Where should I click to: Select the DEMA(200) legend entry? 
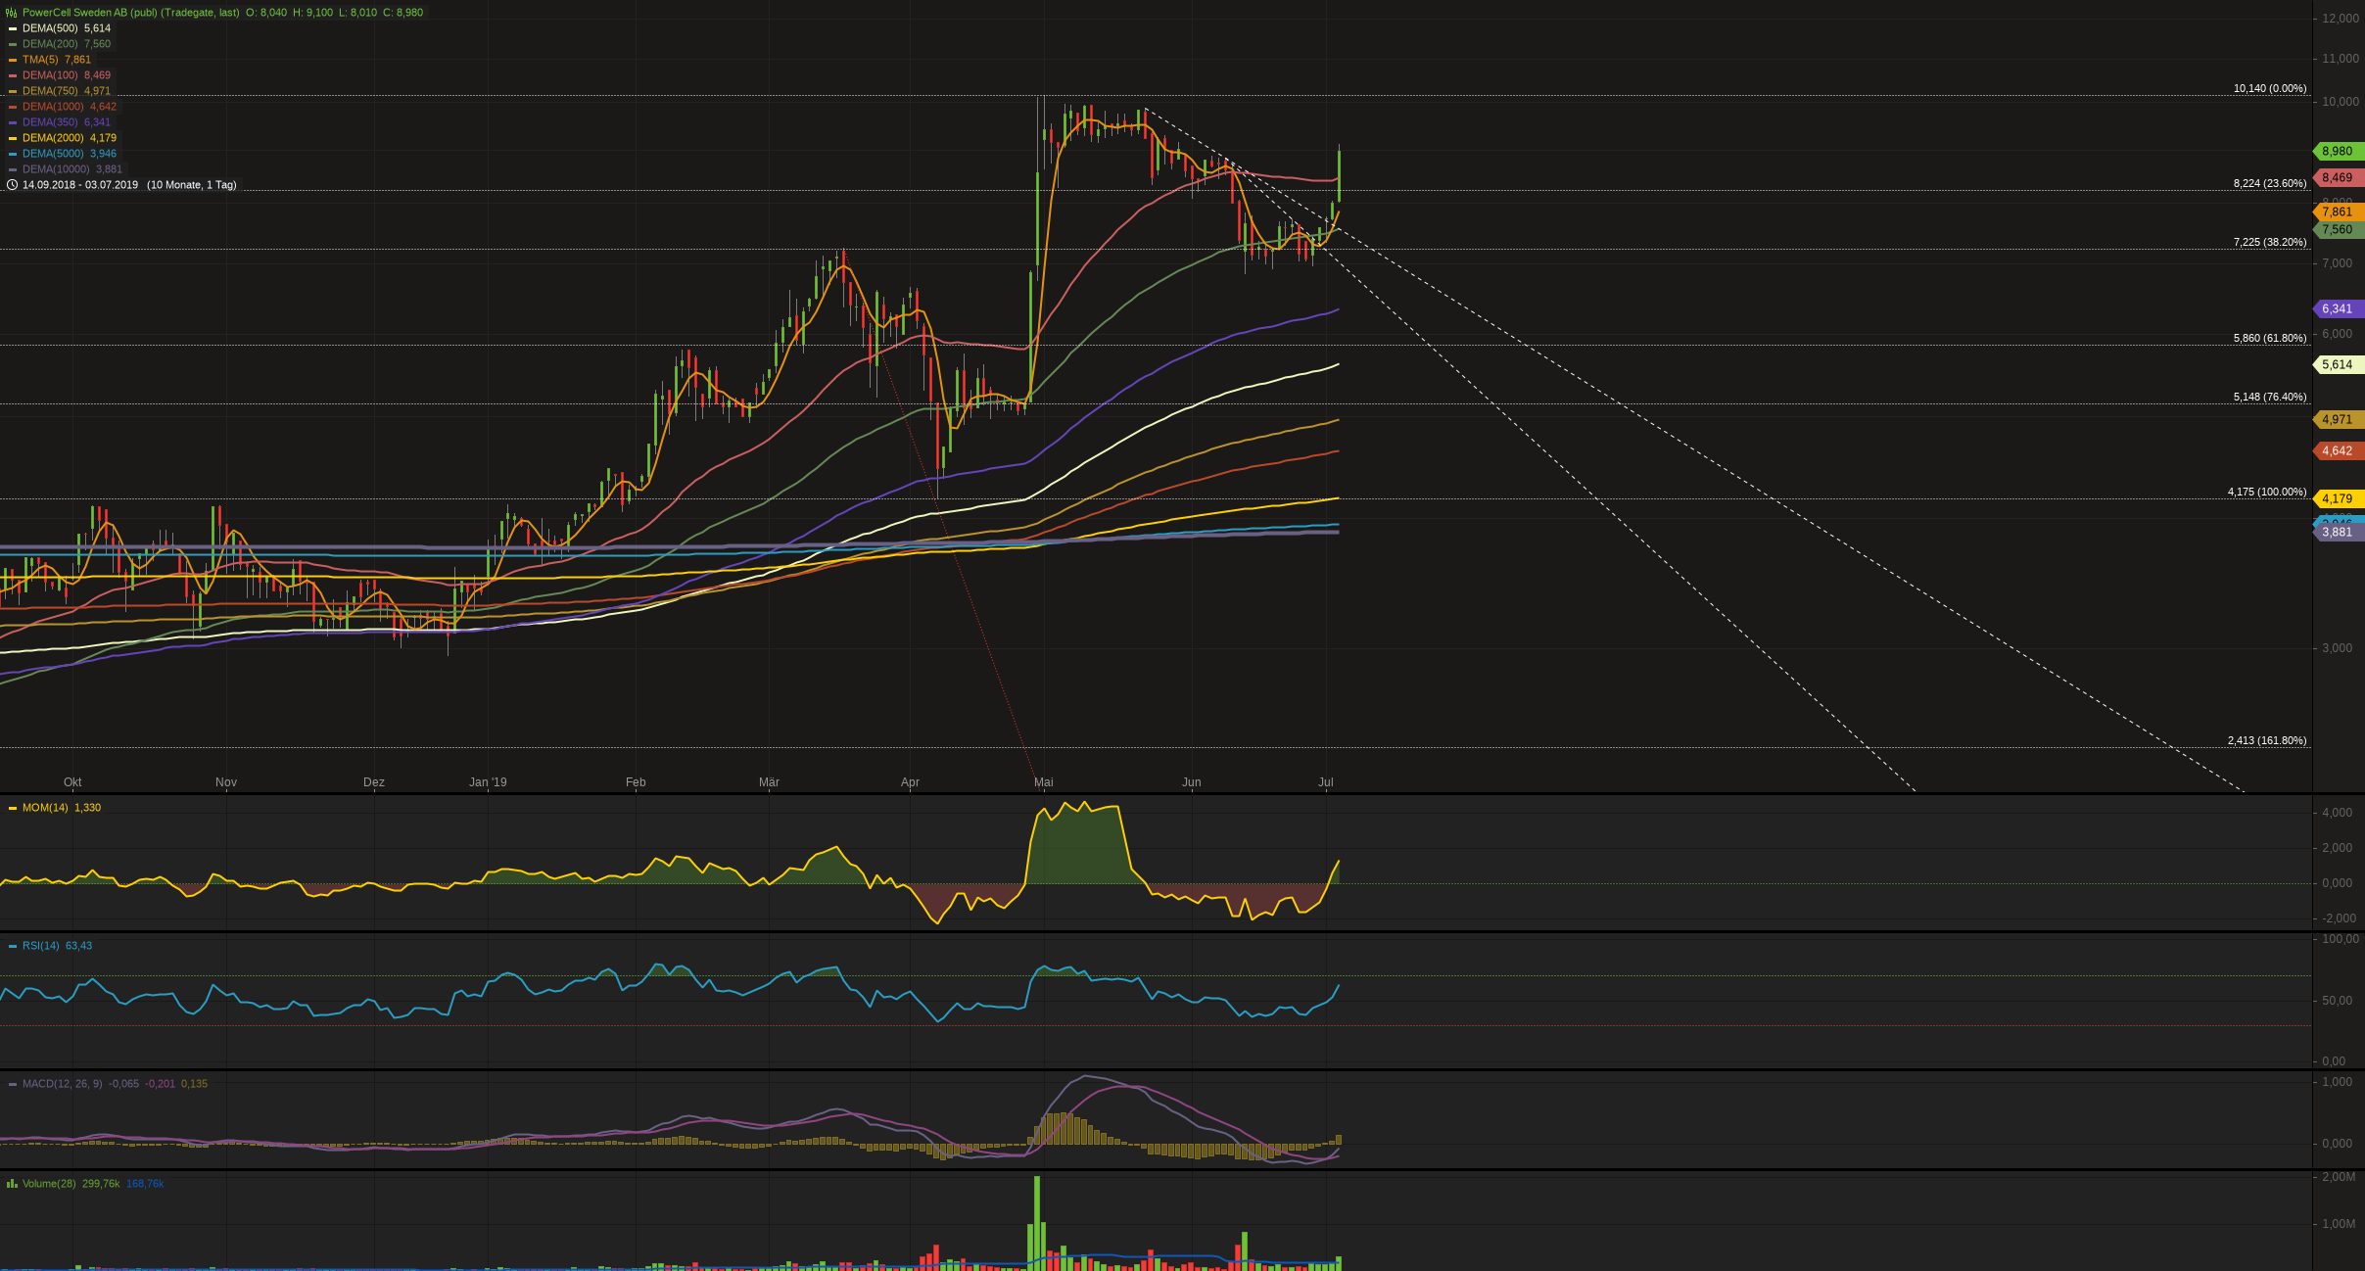(52, 44)
